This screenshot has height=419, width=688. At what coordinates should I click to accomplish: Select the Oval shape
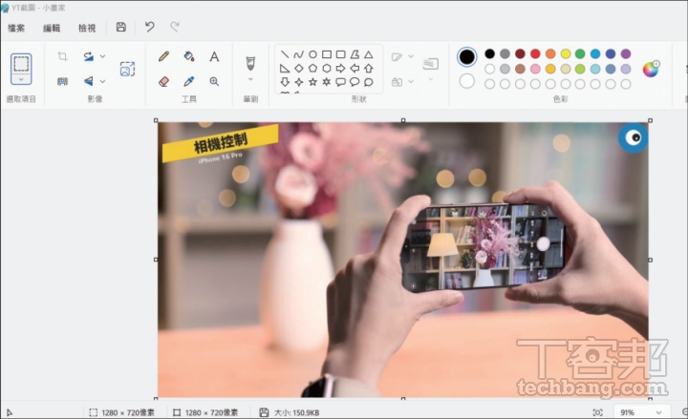coord(312,54)
